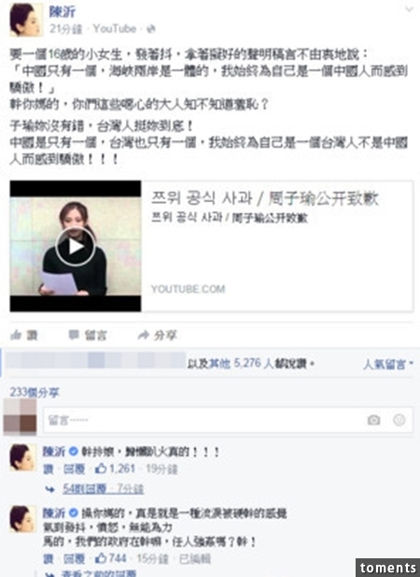This screenshot has width=420, height=577.
Task: Click the 留言 comment bubble icon
Action: [74, 335]
